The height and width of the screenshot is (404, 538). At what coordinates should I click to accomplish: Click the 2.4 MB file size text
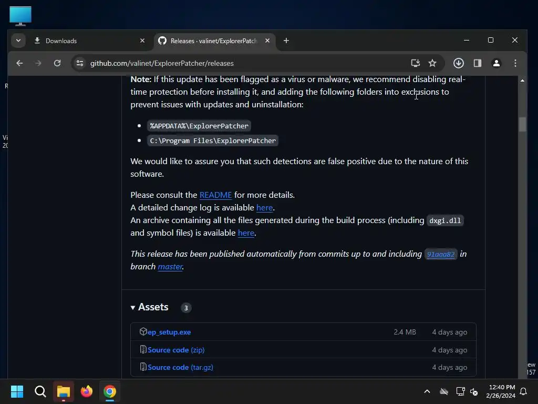pos(405,332)
